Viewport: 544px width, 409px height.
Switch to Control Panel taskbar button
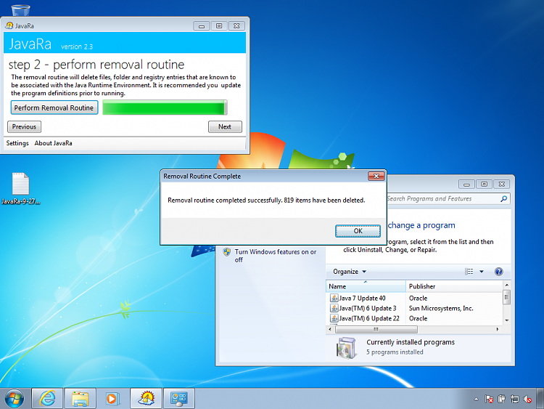tap(179, 398)
